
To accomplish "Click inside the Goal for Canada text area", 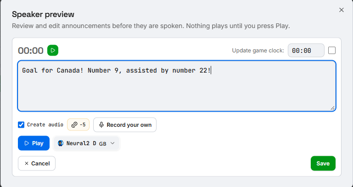I will [x=177, y=86].
